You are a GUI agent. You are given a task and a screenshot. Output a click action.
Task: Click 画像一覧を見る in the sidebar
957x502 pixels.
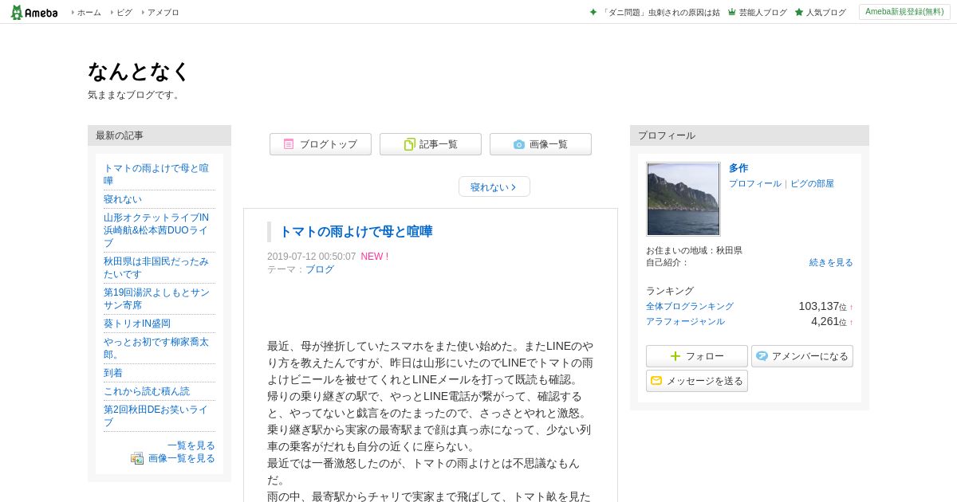click(x=182, y=458)
